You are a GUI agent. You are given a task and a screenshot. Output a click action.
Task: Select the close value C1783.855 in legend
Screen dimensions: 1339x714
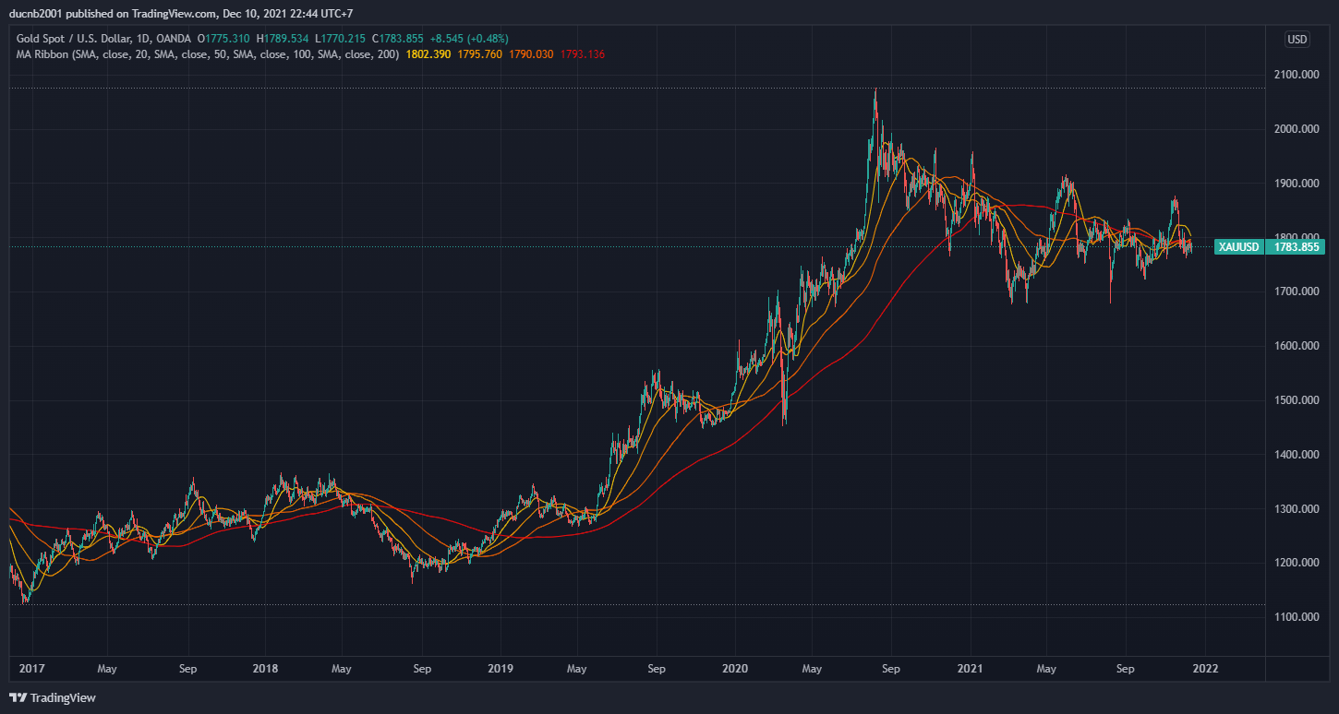click(x=398, y=39)
